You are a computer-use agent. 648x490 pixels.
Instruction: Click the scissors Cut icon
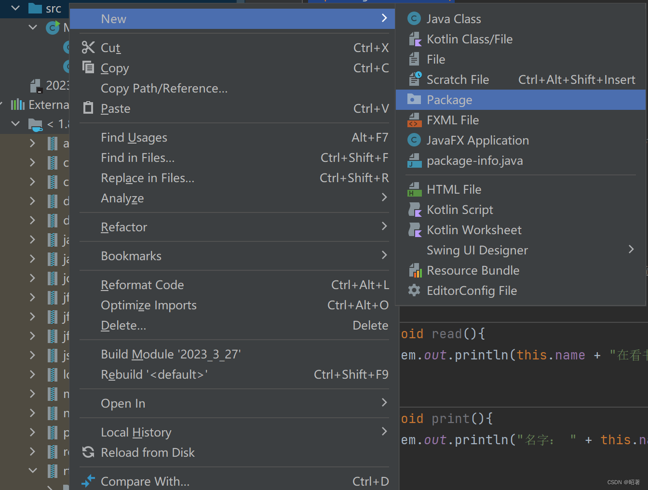(x=88, y=47)
